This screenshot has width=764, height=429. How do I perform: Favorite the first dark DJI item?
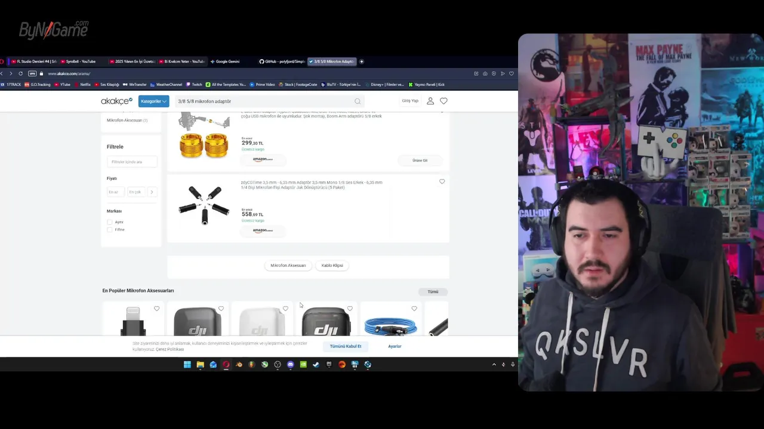click(x=221, y=309)
